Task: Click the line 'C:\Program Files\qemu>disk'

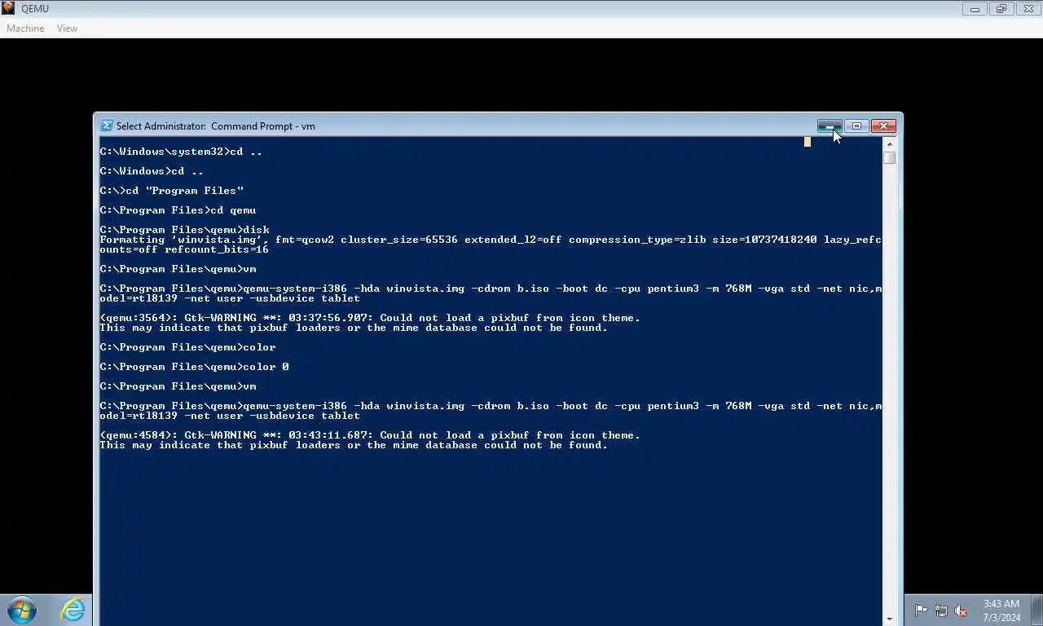Action: [184, 230]
